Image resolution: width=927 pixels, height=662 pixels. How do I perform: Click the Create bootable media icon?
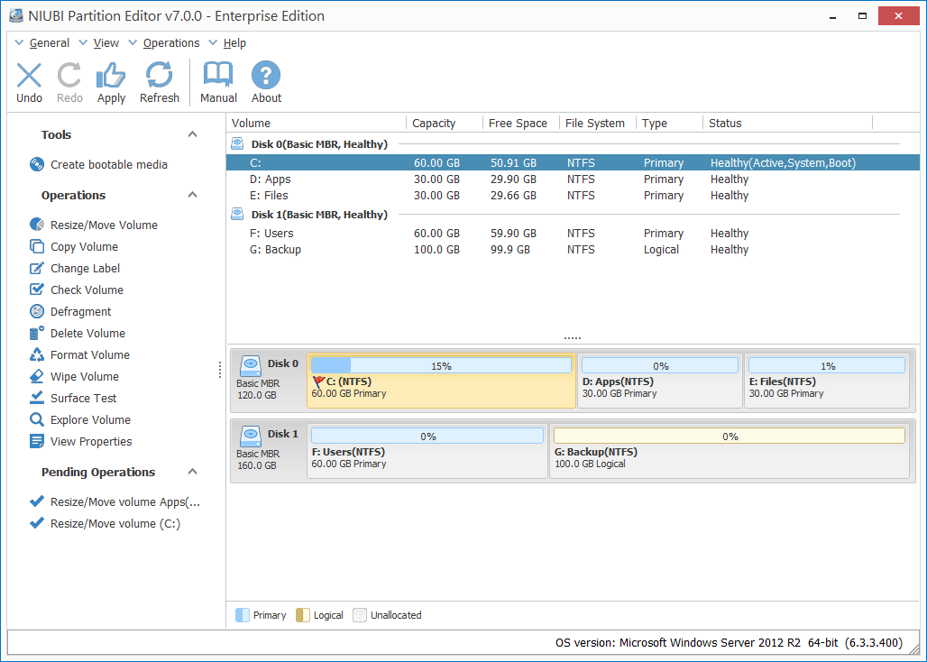click(37, 164)
